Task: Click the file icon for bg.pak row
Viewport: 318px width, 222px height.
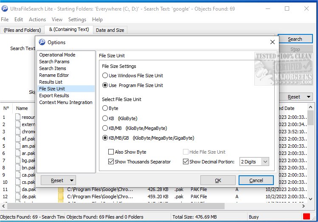Action: coord(18,160)
